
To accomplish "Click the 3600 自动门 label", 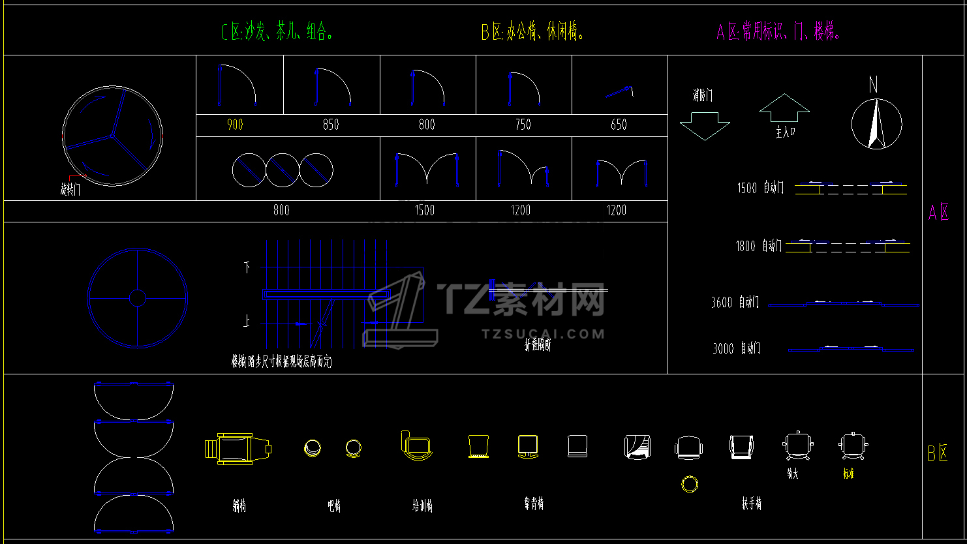I will tap(735, 303).
